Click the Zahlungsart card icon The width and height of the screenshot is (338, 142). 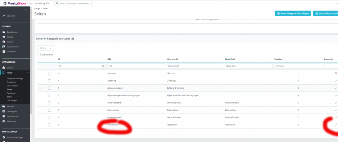[x=4, y=111]
